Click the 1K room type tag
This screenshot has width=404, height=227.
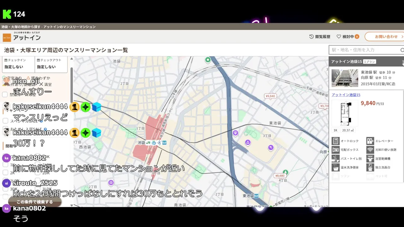tap(336, 130)
